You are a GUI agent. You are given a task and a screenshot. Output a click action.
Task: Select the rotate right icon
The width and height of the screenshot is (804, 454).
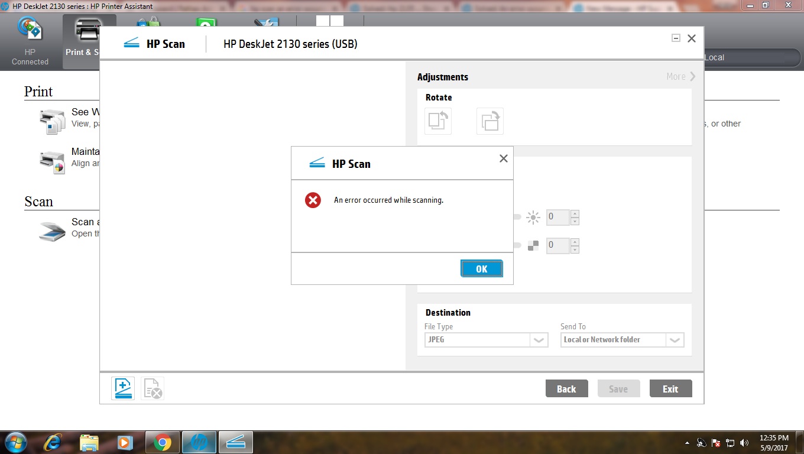[x=490, y=120]
